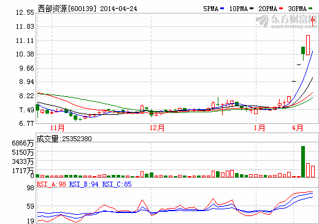Click the 10PMA legend label

239,9
